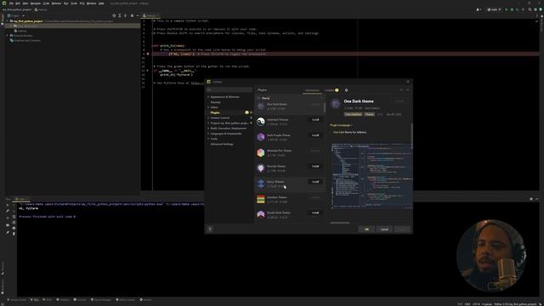The width and height of the screenshot is (544, 306).
Task: Click the Gruvbox Theme striped icon
Action: [261, 199]
